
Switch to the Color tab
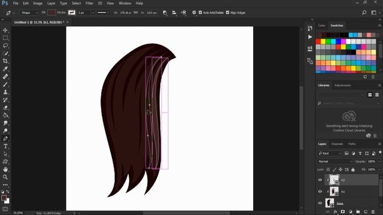(321, 25)
